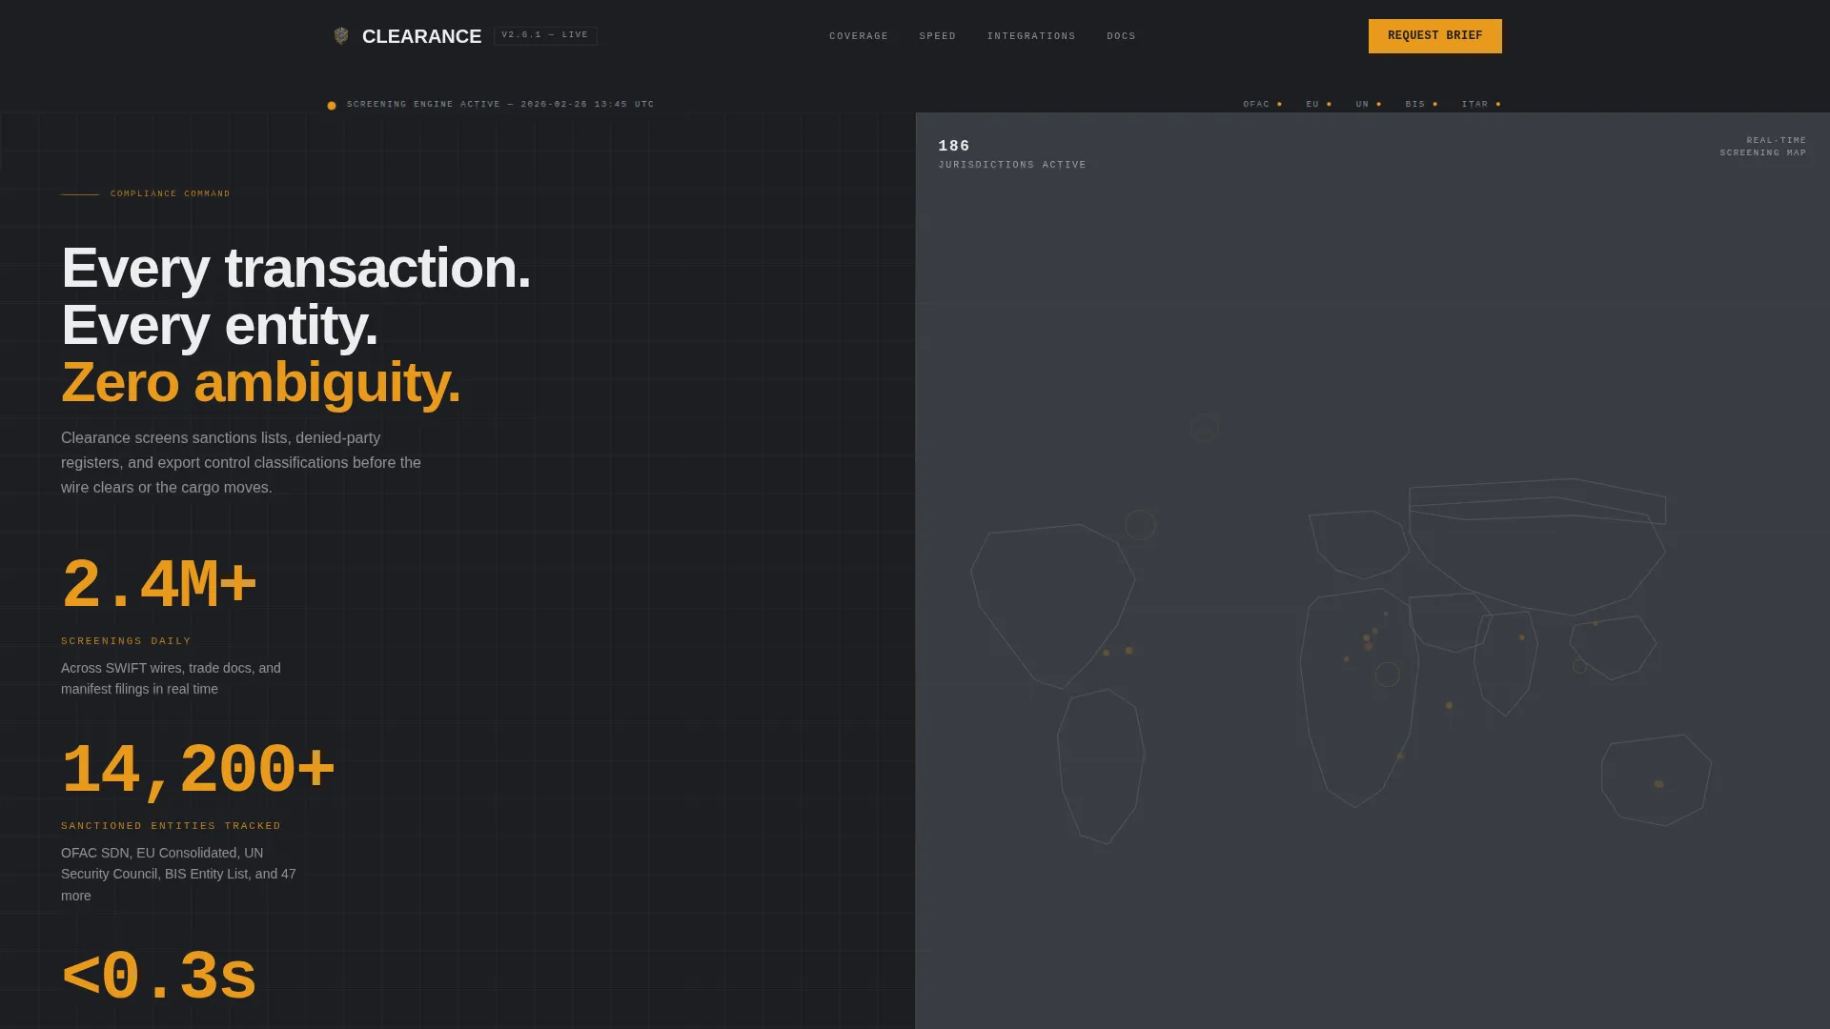Click the 186 jurisdictions count
Screen dimensions: 1830x1029
click(954, 146)
